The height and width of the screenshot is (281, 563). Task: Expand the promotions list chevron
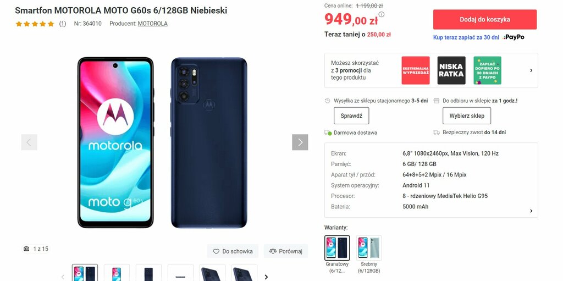[x=531, y=70]
